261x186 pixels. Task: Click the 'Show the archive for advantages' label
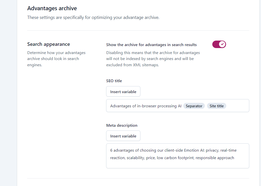click(x=151, y=45)
